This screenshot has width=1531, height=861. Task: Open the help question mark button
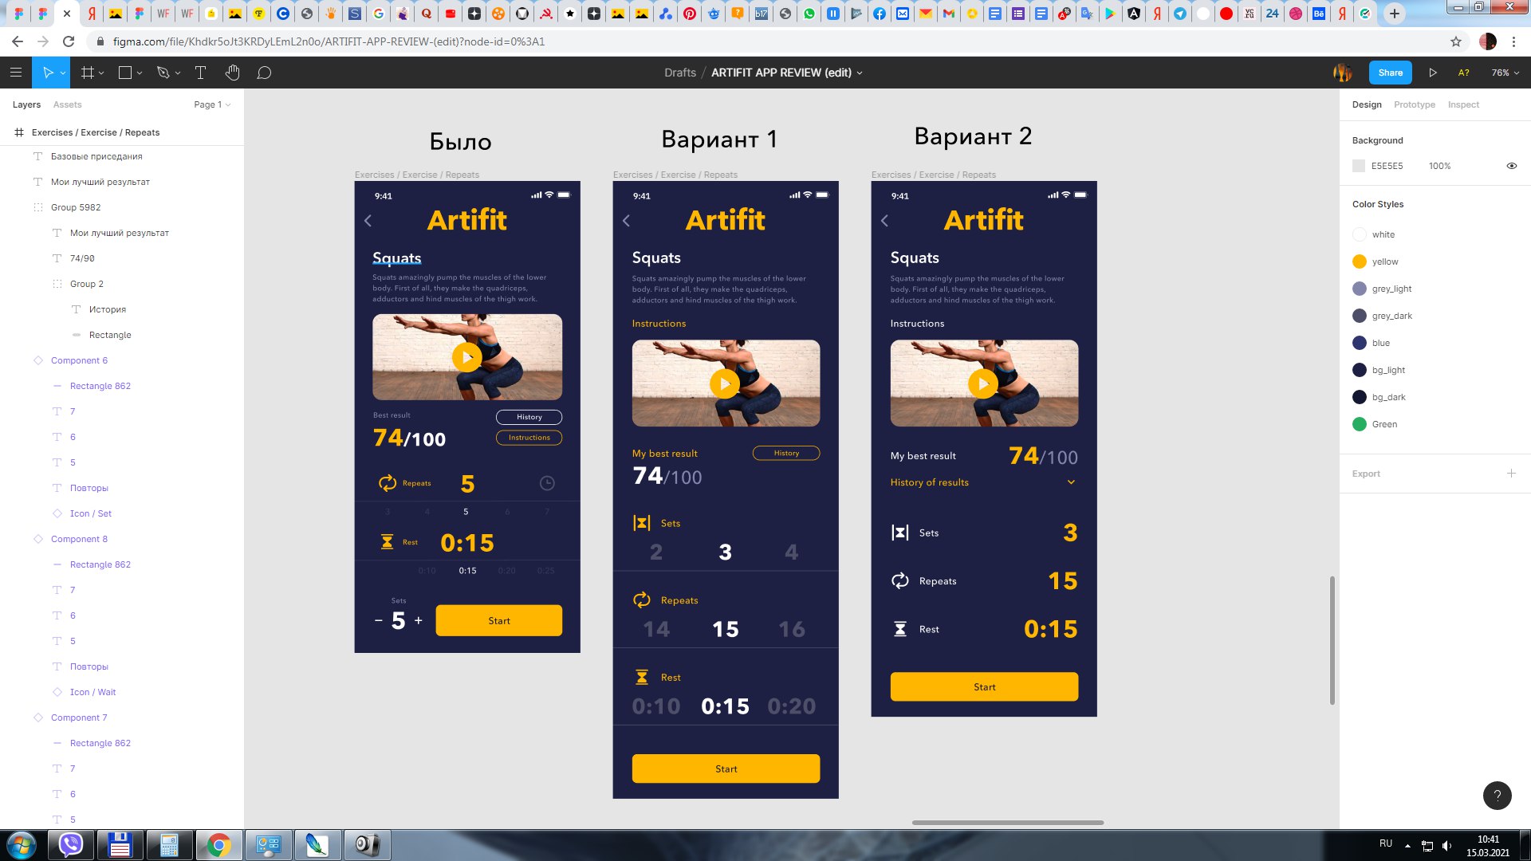[1497, 795]
